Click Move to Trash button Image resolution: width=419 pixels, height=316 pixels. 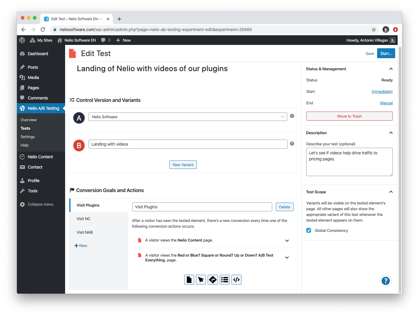click(349, 116)
